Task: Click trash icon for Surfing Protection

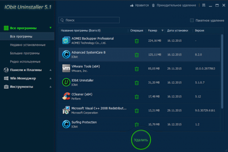Action: pos(137,125)
